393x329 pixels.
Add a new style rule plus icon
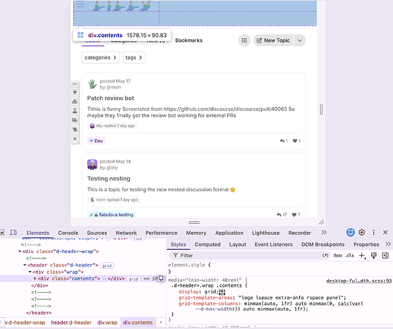(362, 255)
